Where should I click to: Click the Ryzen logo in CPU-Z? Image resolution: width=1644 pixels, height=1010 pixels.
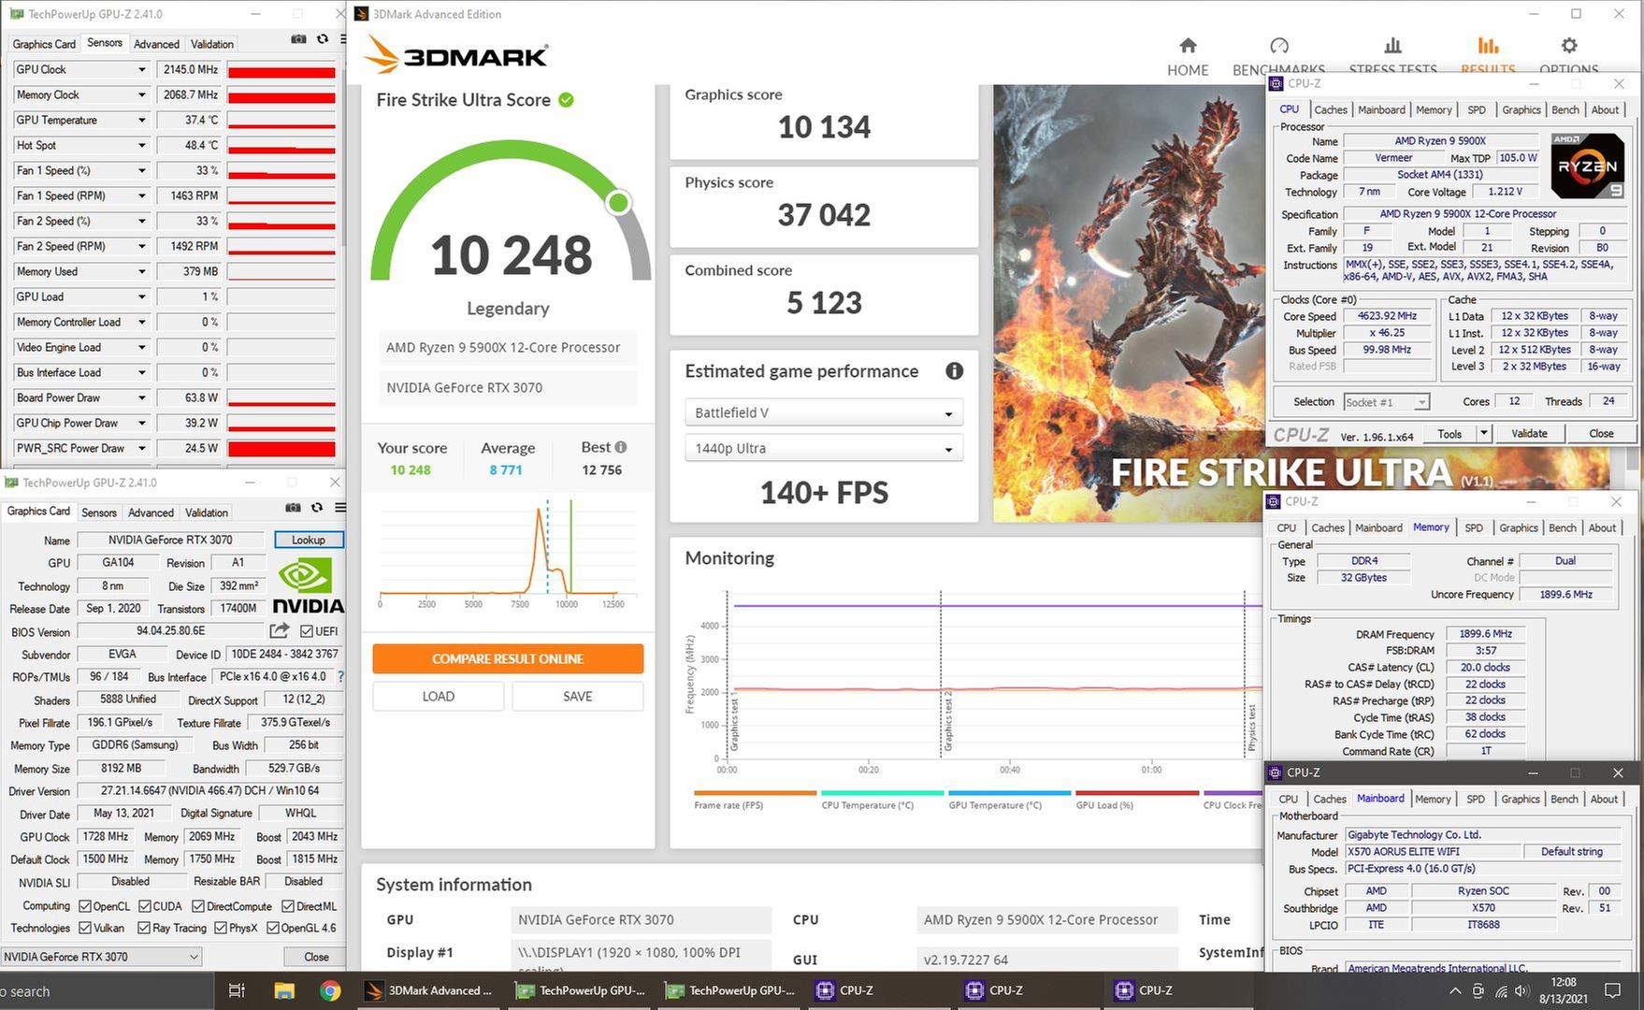tap(1588, 166)
